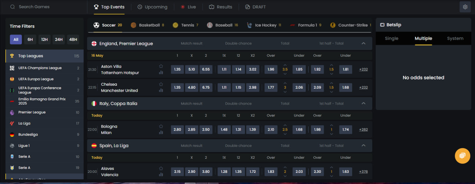475x184 pixels.
Task: Open the live chat bubble
Action: 462,156
